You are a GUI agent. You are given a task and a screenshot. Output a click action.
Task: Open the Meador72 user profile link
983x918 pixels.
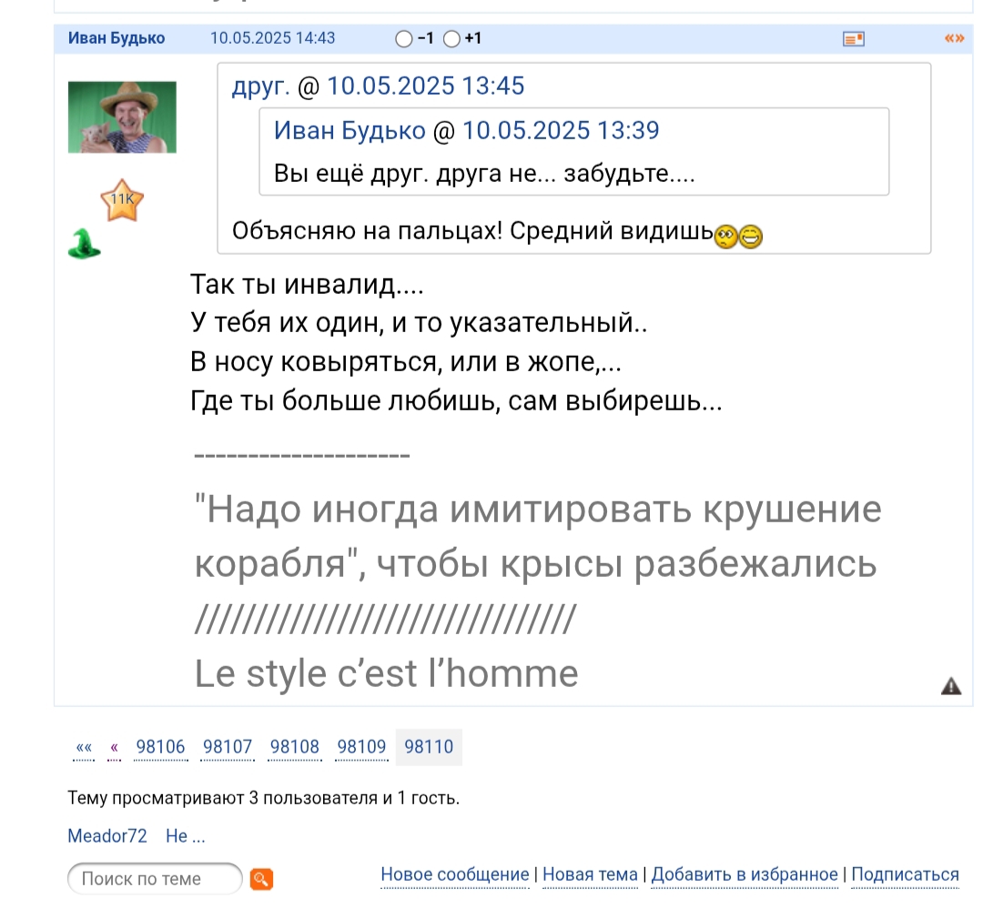click(107, 836)
